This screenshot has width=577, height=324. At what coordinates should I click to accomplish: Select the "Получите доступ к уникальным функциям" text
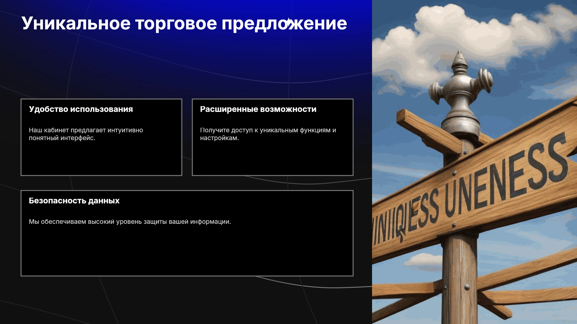[268, 134]
